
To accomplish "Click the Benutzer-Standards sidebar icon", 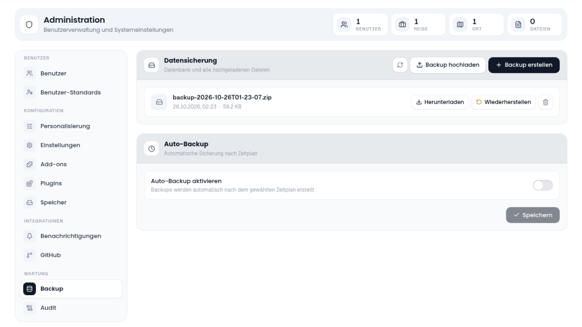I will 30,93.
